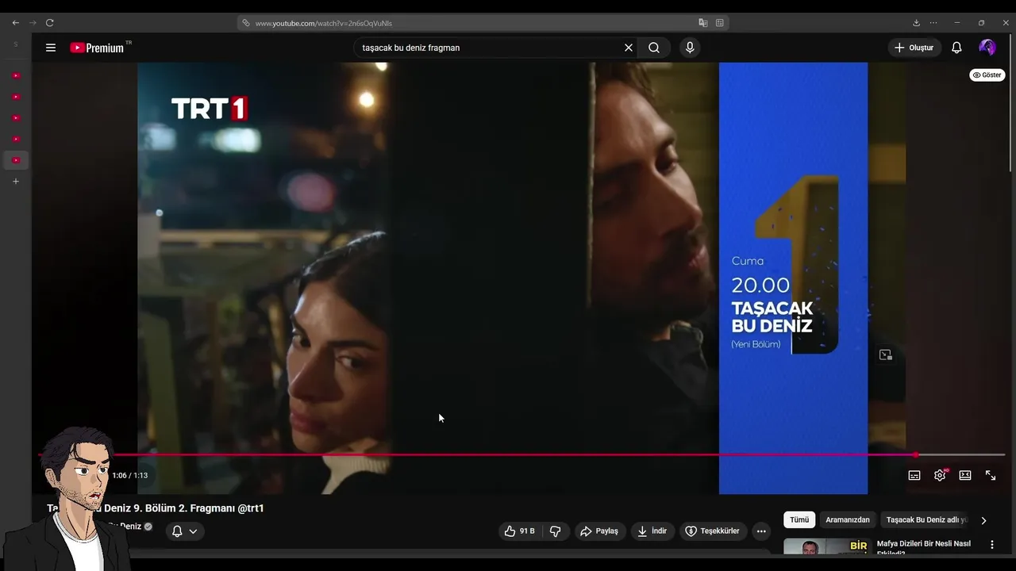Click the progress bar scrubber handle
Viewport: 1016px width, 571px height.
tap(915, 455)
